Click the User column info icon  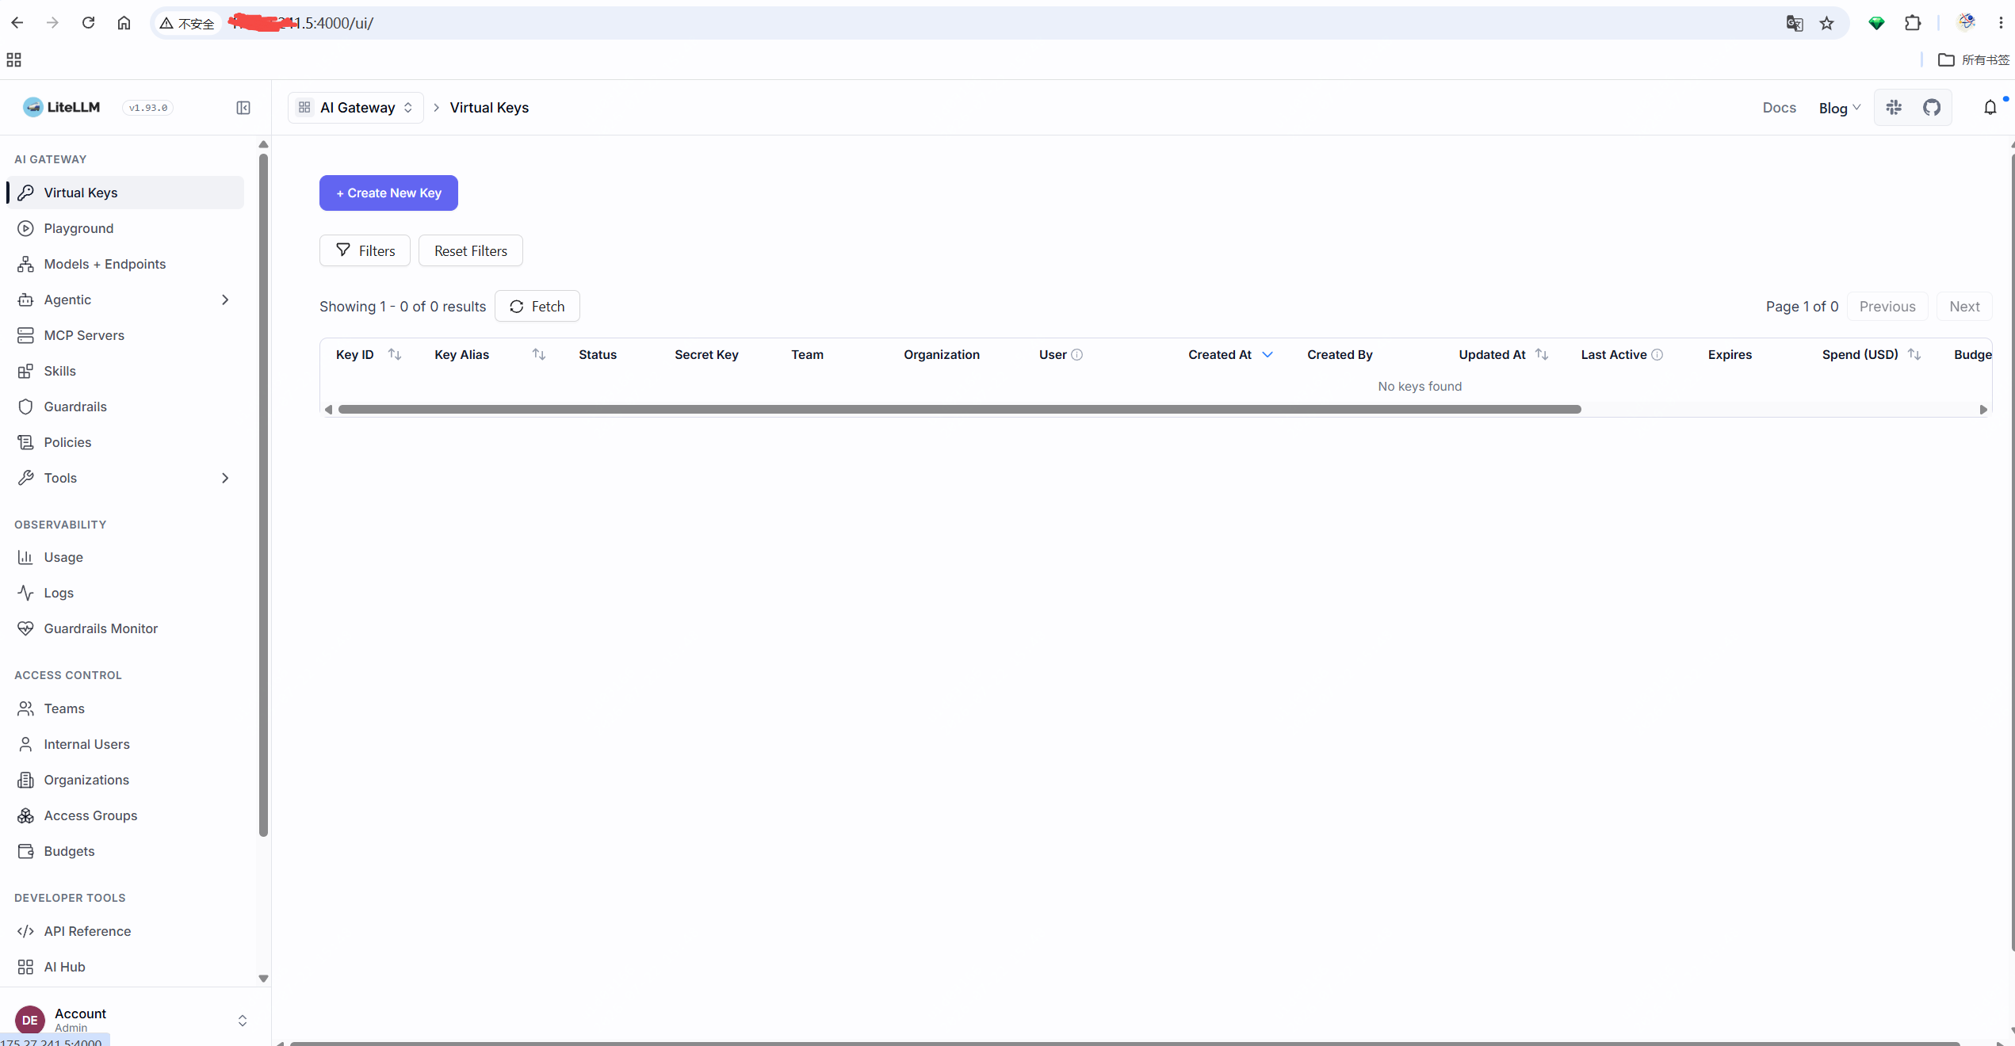(1076, 354)
